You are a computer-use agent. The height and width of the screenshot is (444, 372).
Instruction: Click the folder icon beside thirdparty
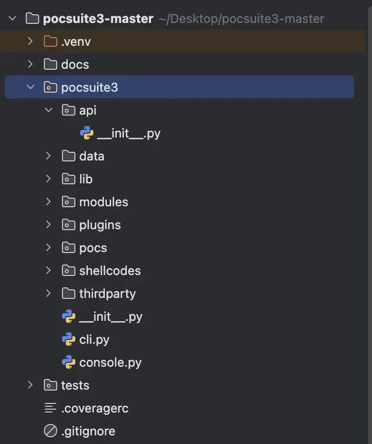[68, 294]
